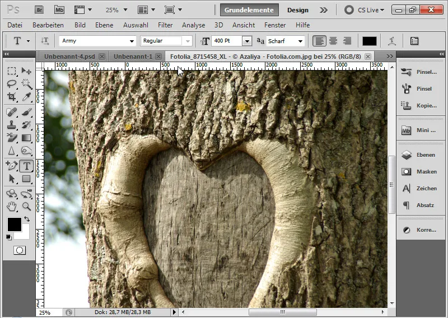Toggle the character and paragraph panels
448x318 pixels.
[414, 41]
